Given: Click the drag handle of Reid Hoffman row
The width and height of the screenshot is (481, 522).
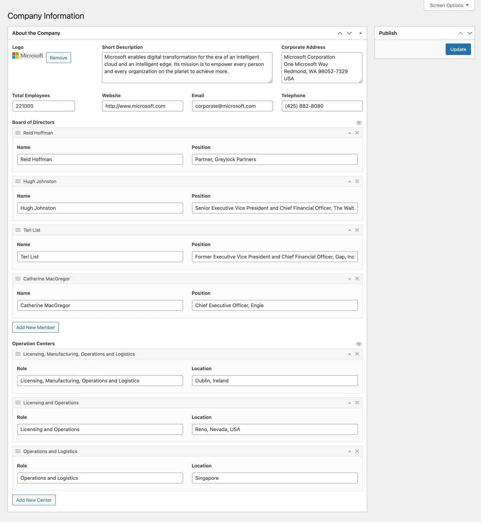Looking at the screenshot, I should point(18,133).
